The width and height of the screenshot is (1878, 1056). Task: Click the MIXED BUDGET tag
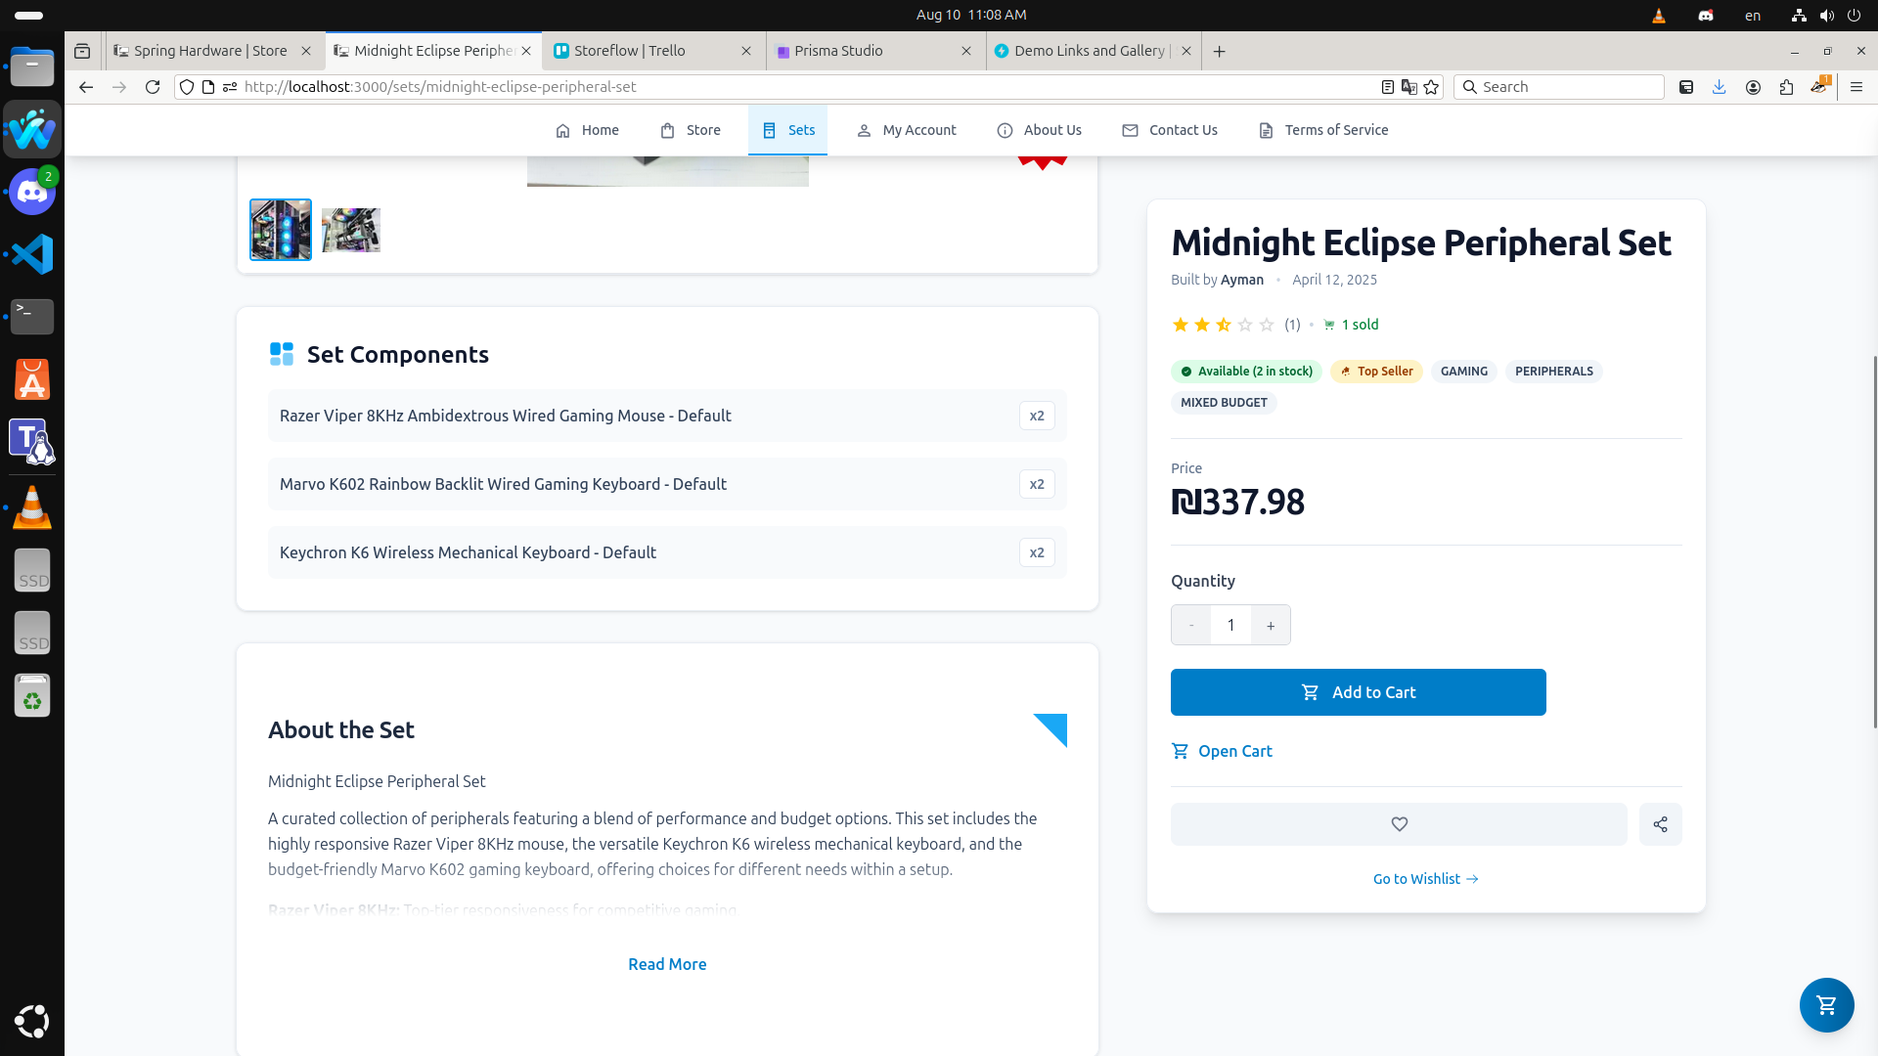pyautogui.click(x=1224, y=403)
